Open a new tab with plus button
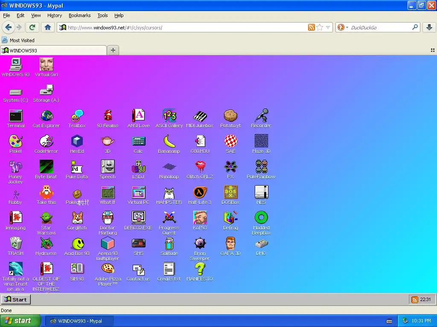 [x=113, y=50]
